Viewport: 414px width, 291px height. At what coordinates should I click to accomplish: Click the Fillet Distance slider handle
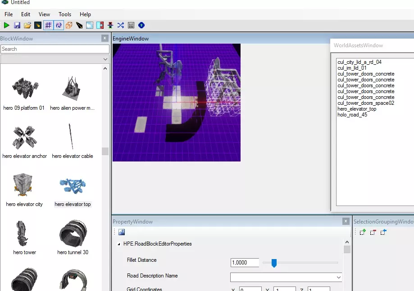pyautogui.click(x=273, y=263)
